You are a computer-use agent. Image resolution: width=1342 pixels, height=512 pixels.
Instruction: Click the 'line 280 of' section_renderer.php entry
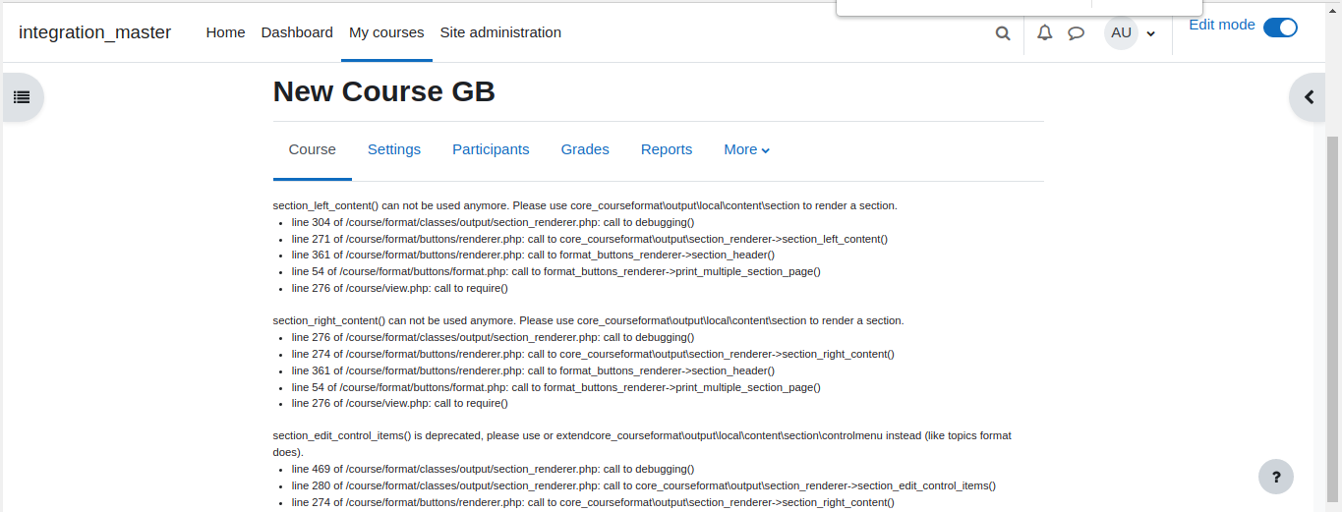click(x=644, y=485)
